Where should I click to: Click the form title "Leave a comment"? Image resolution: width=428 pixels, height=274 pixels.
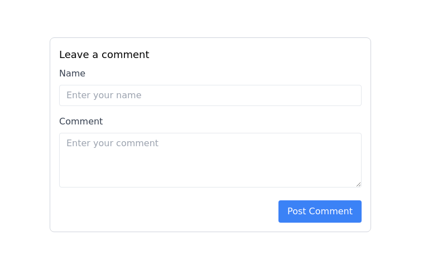(x=104, y=55)
